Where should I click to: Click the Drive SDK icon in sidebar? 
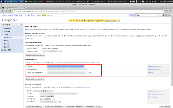(x=2, y=50)
